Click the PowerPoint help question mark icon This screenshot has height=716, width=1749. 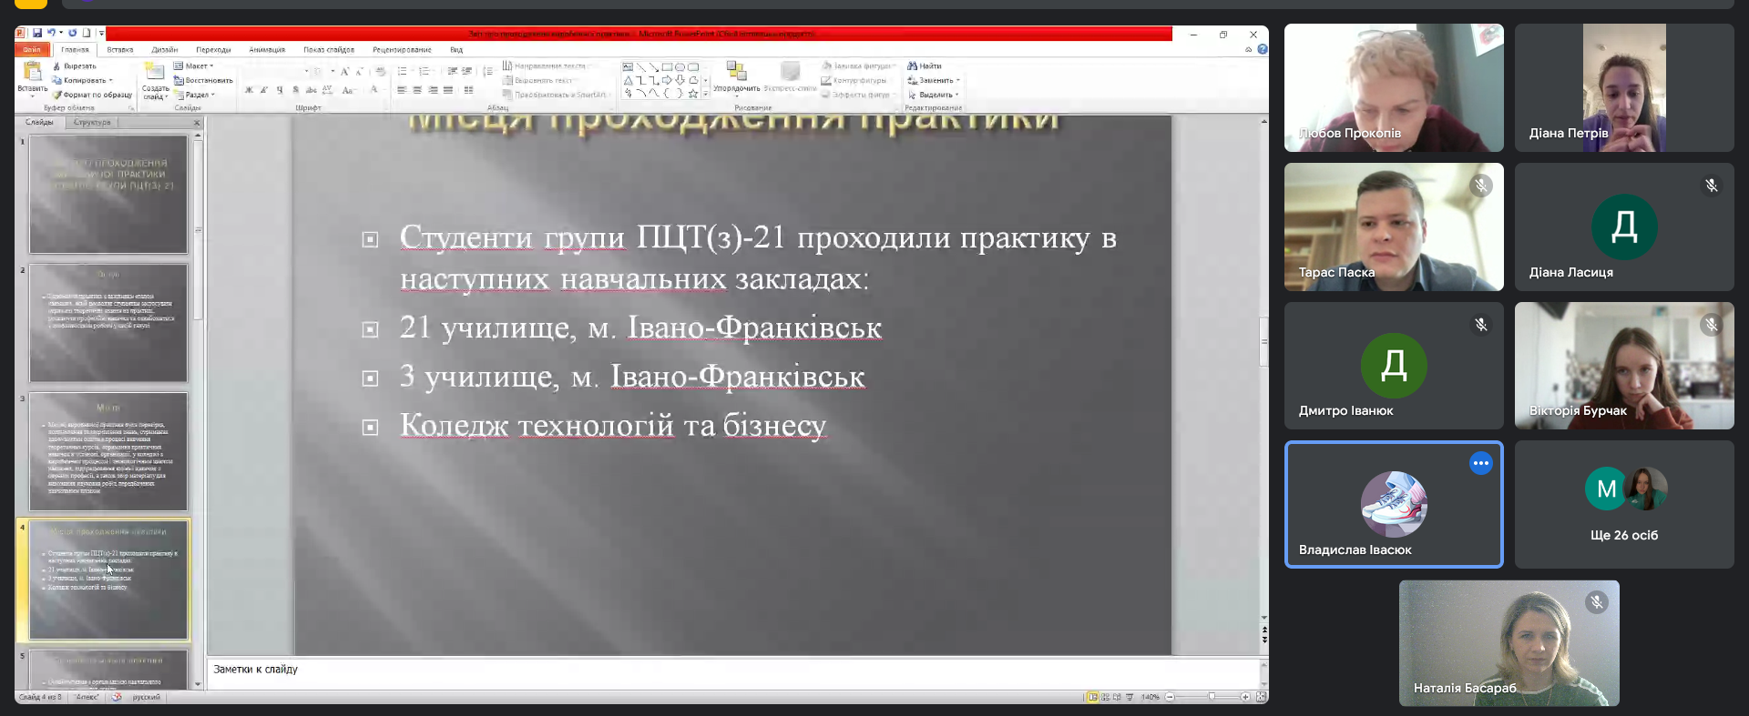1262,50
